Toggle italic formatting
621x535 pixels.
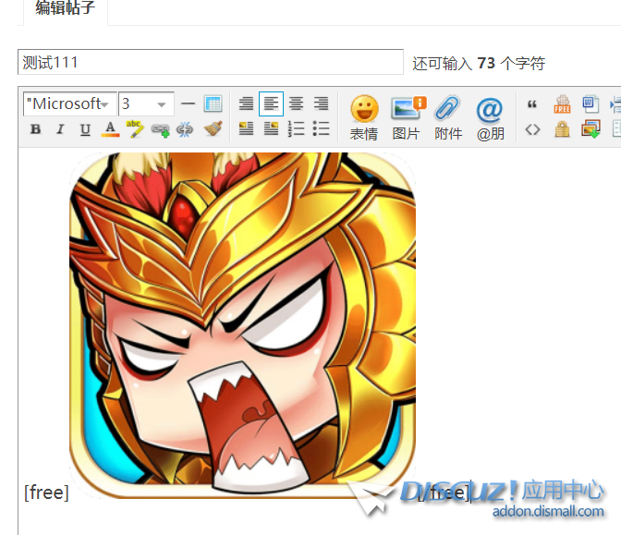click(x=60, y=129)
